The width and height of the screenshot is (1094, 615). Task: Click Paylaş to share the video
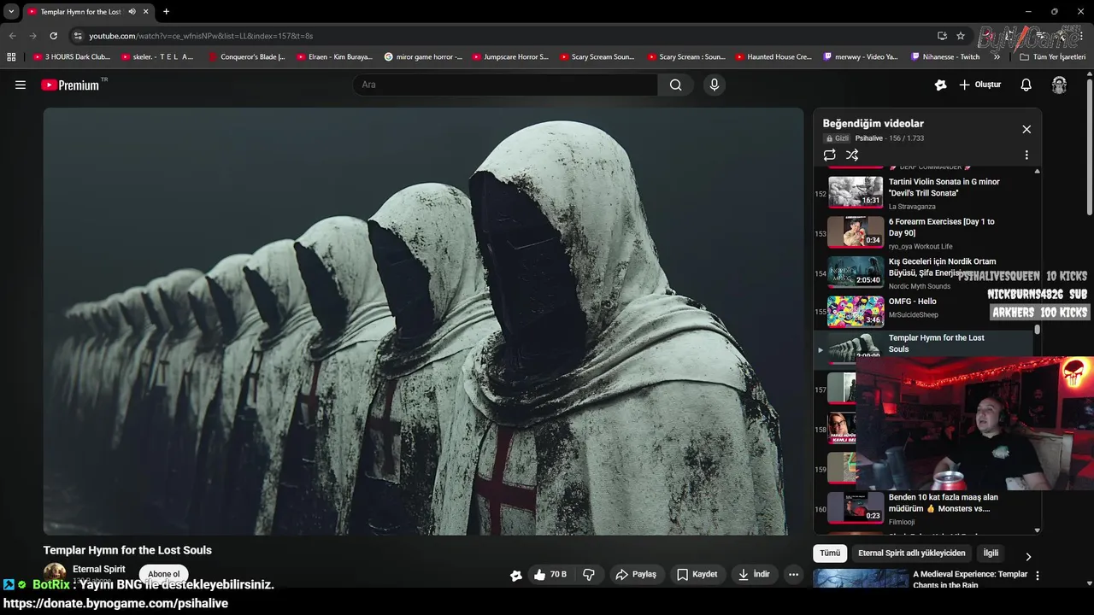(x=636, y=575)
